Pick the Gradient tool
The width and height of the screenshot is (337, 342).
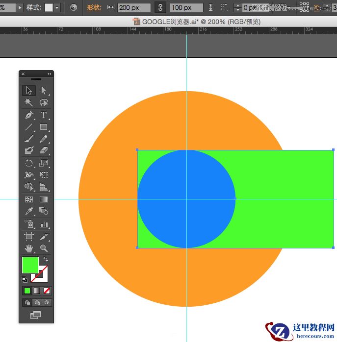(x=44, y=199)
